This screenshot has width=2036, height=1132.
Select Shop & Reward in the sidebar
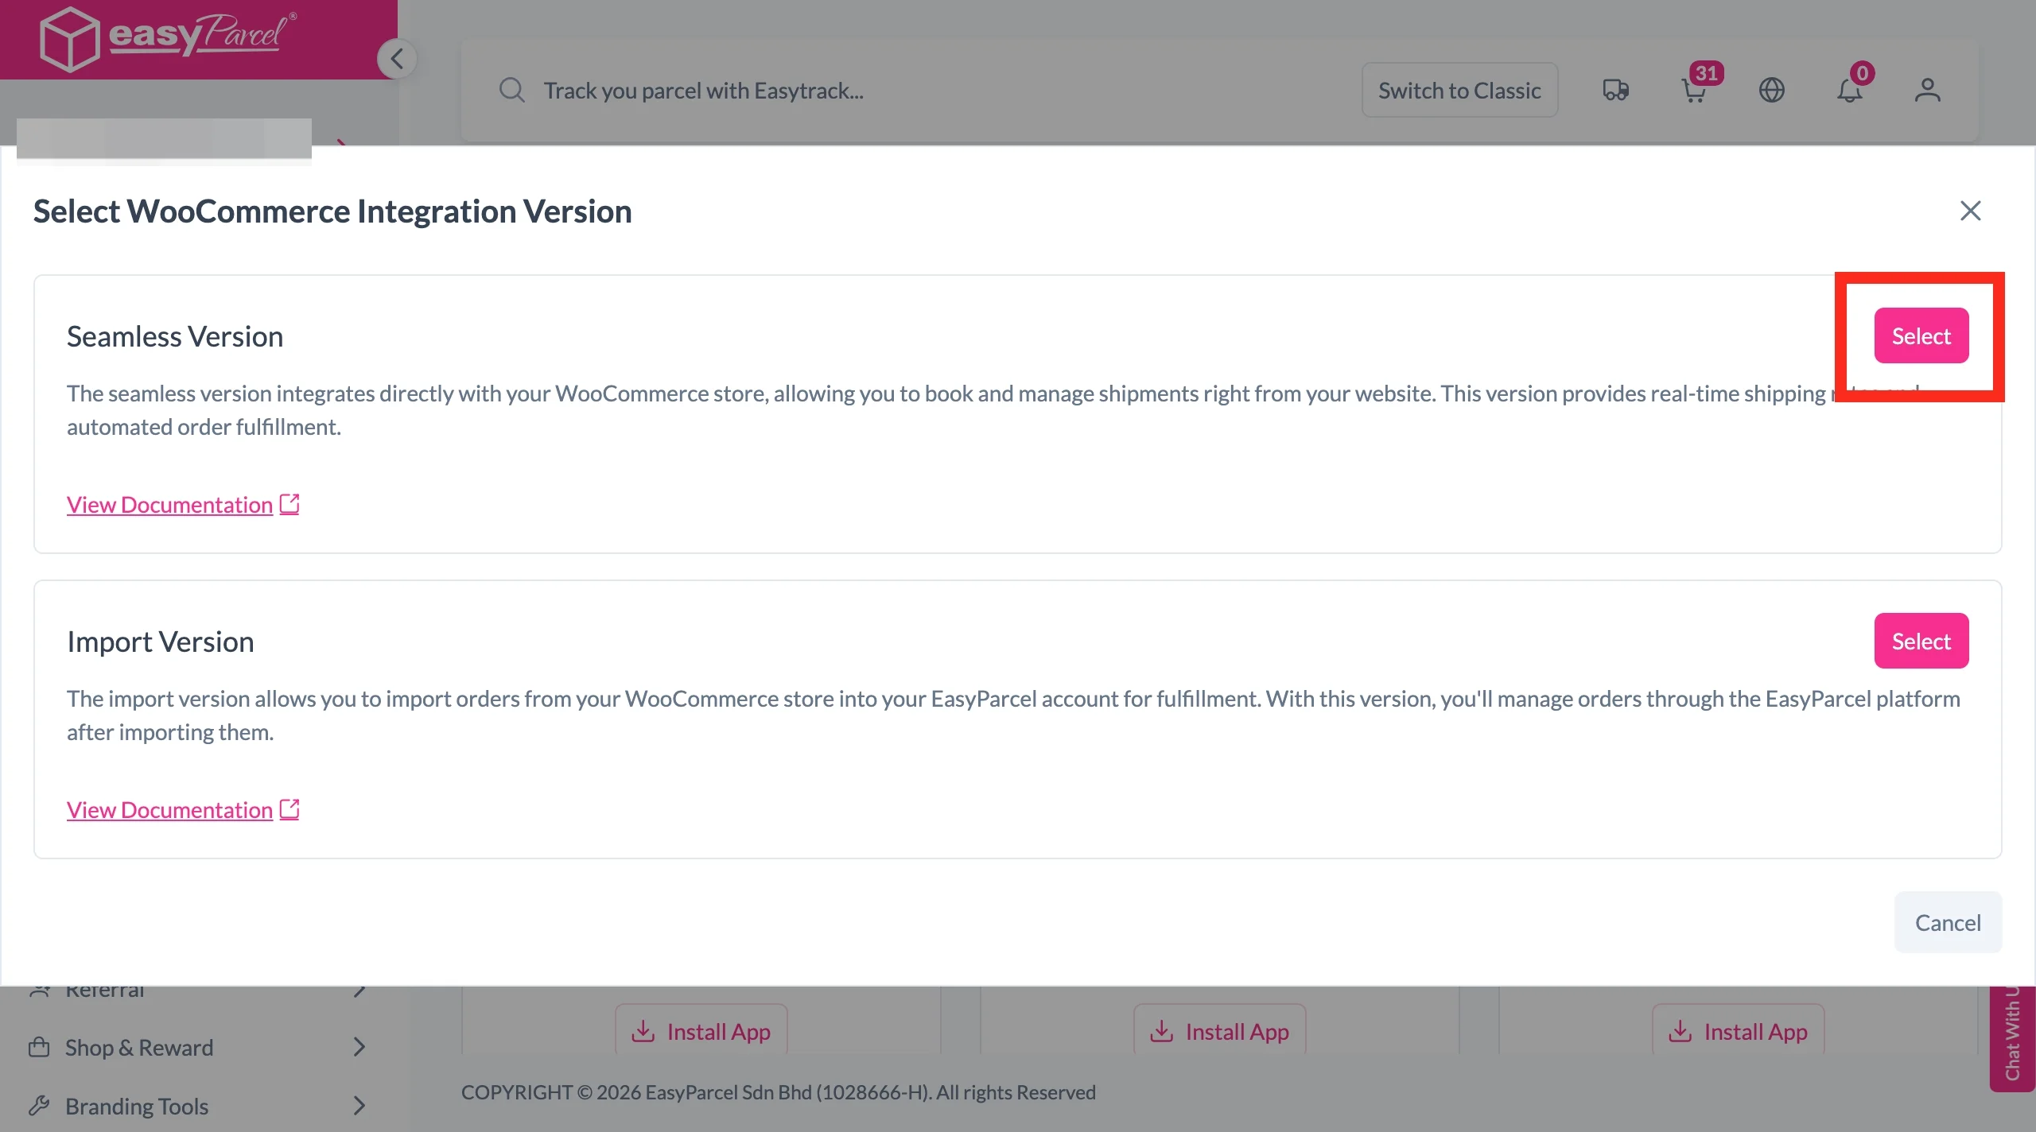pos(139,1047)
